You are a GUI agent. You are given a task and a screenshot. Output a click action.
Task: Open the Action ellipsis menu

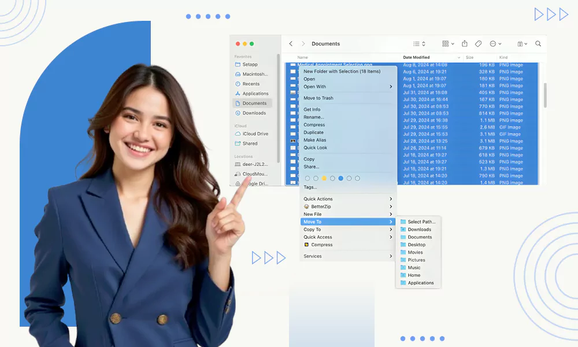495,43
